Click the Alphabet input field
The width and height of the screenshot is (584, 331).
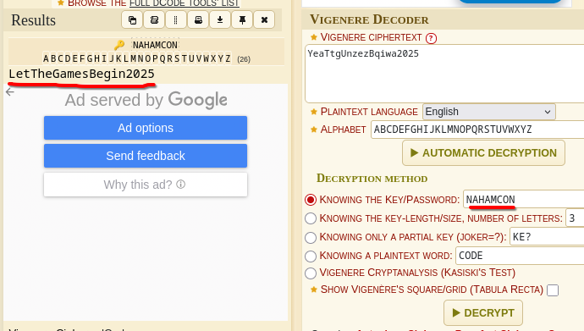(477, 130)
